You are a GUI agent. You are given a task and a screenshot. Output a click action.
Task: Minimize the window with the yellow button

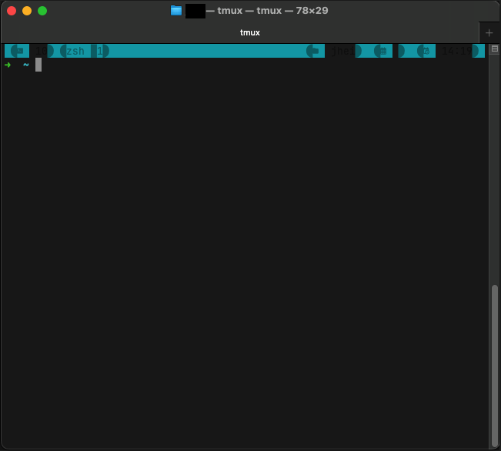(x=27, y=11)
